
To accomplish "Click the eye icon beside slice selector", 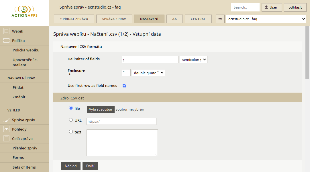I will pyautogui.click(x=220, y=19).
